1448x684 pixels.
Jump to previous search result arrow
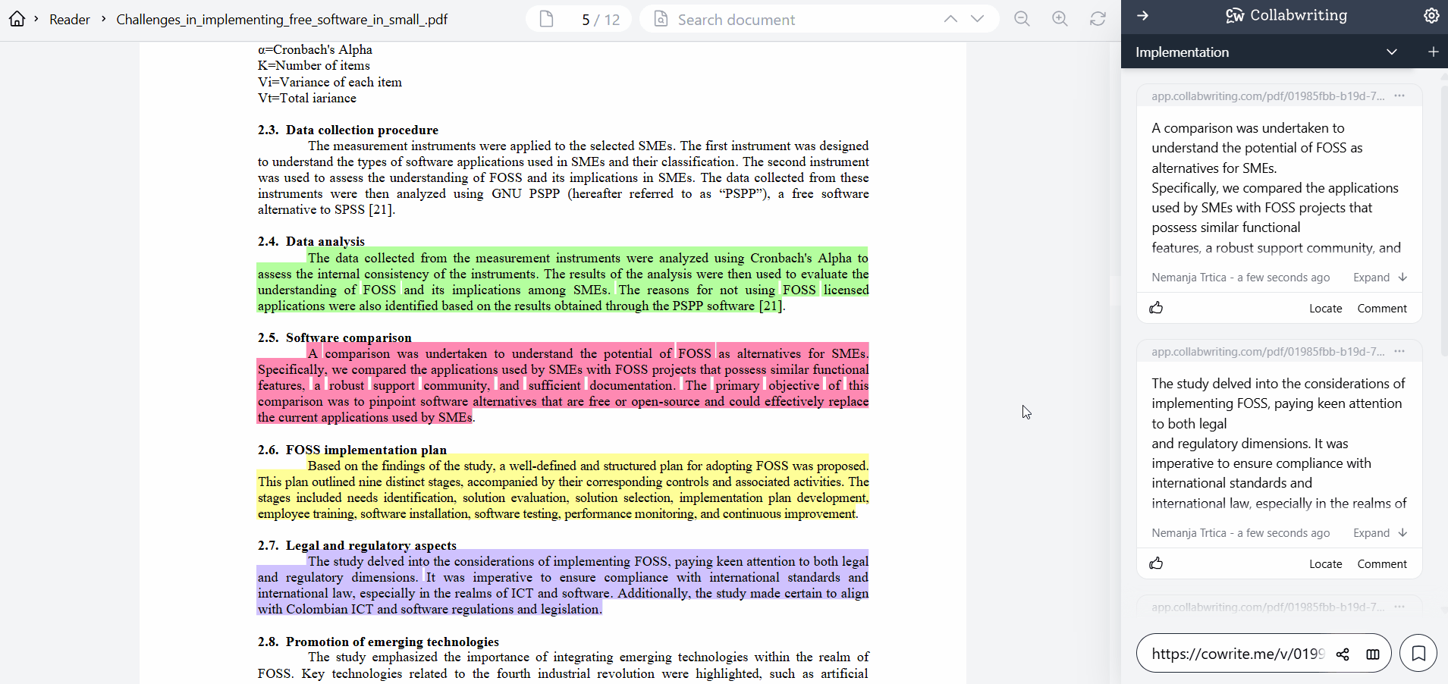(950, 19)
